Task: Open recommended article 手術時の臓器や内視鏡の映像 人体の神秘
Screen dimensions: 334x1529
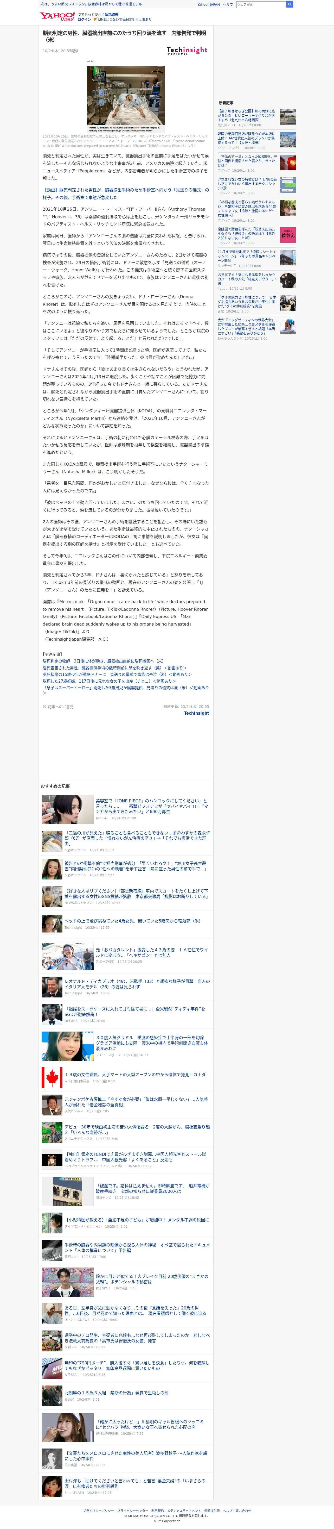Action: (x=137, y=1248)
